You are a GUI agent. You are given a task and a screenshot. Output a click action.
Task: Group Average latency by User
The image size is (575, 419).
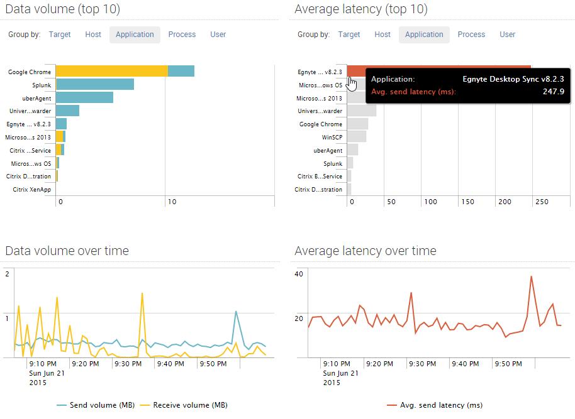pyautogui.click(x=507, y=35)
